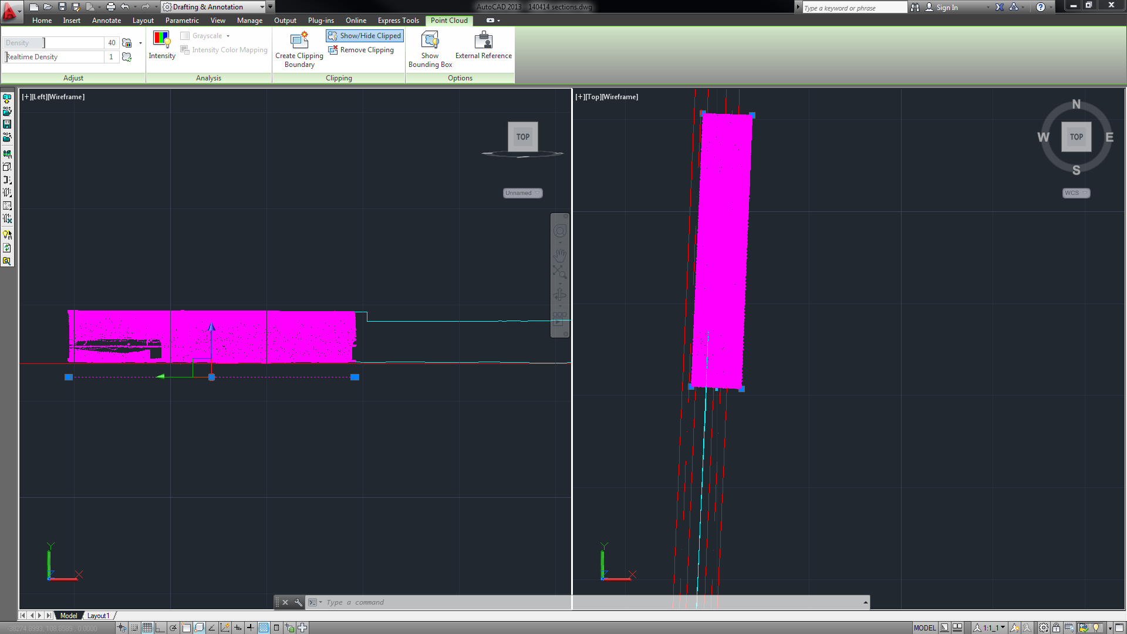This screenshot has width=1127, height=634.
Task: Click the Online menu item
Action: point(355,20)
